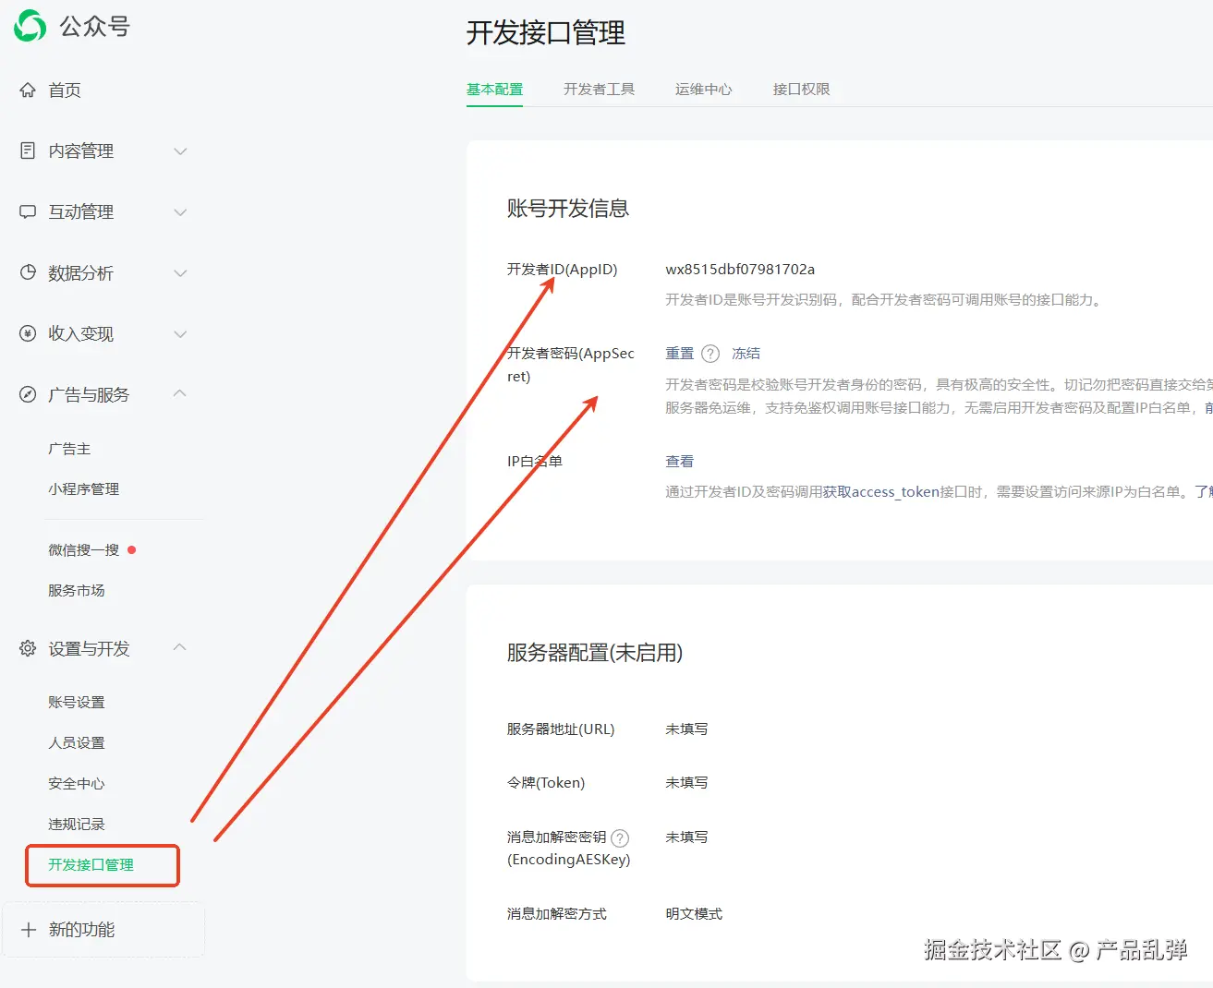Screen dimensions: 1213x988
Task: Expand the 数据分析 chevron
Action: click(180, 272)
